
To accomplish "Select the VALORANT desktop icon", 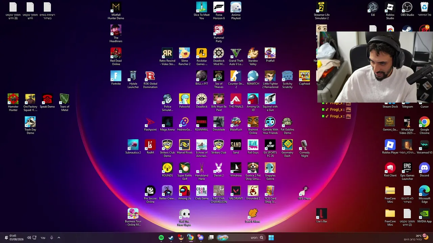I will 236,193.
